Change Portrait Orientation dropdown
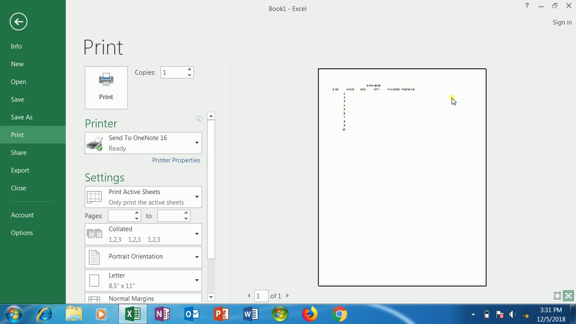Viewport: 576px width, 324px height. tap(143, 256)
